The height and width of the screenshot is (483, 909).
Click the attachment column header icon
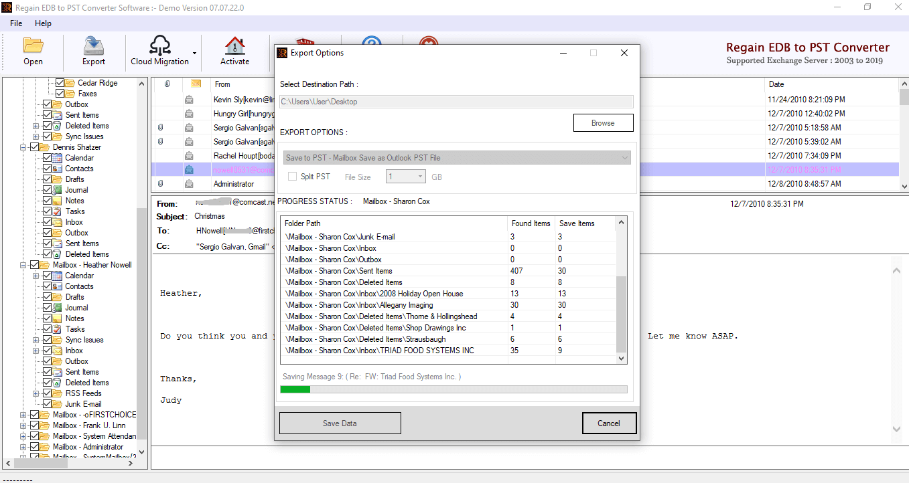click(x=167, y=84)
